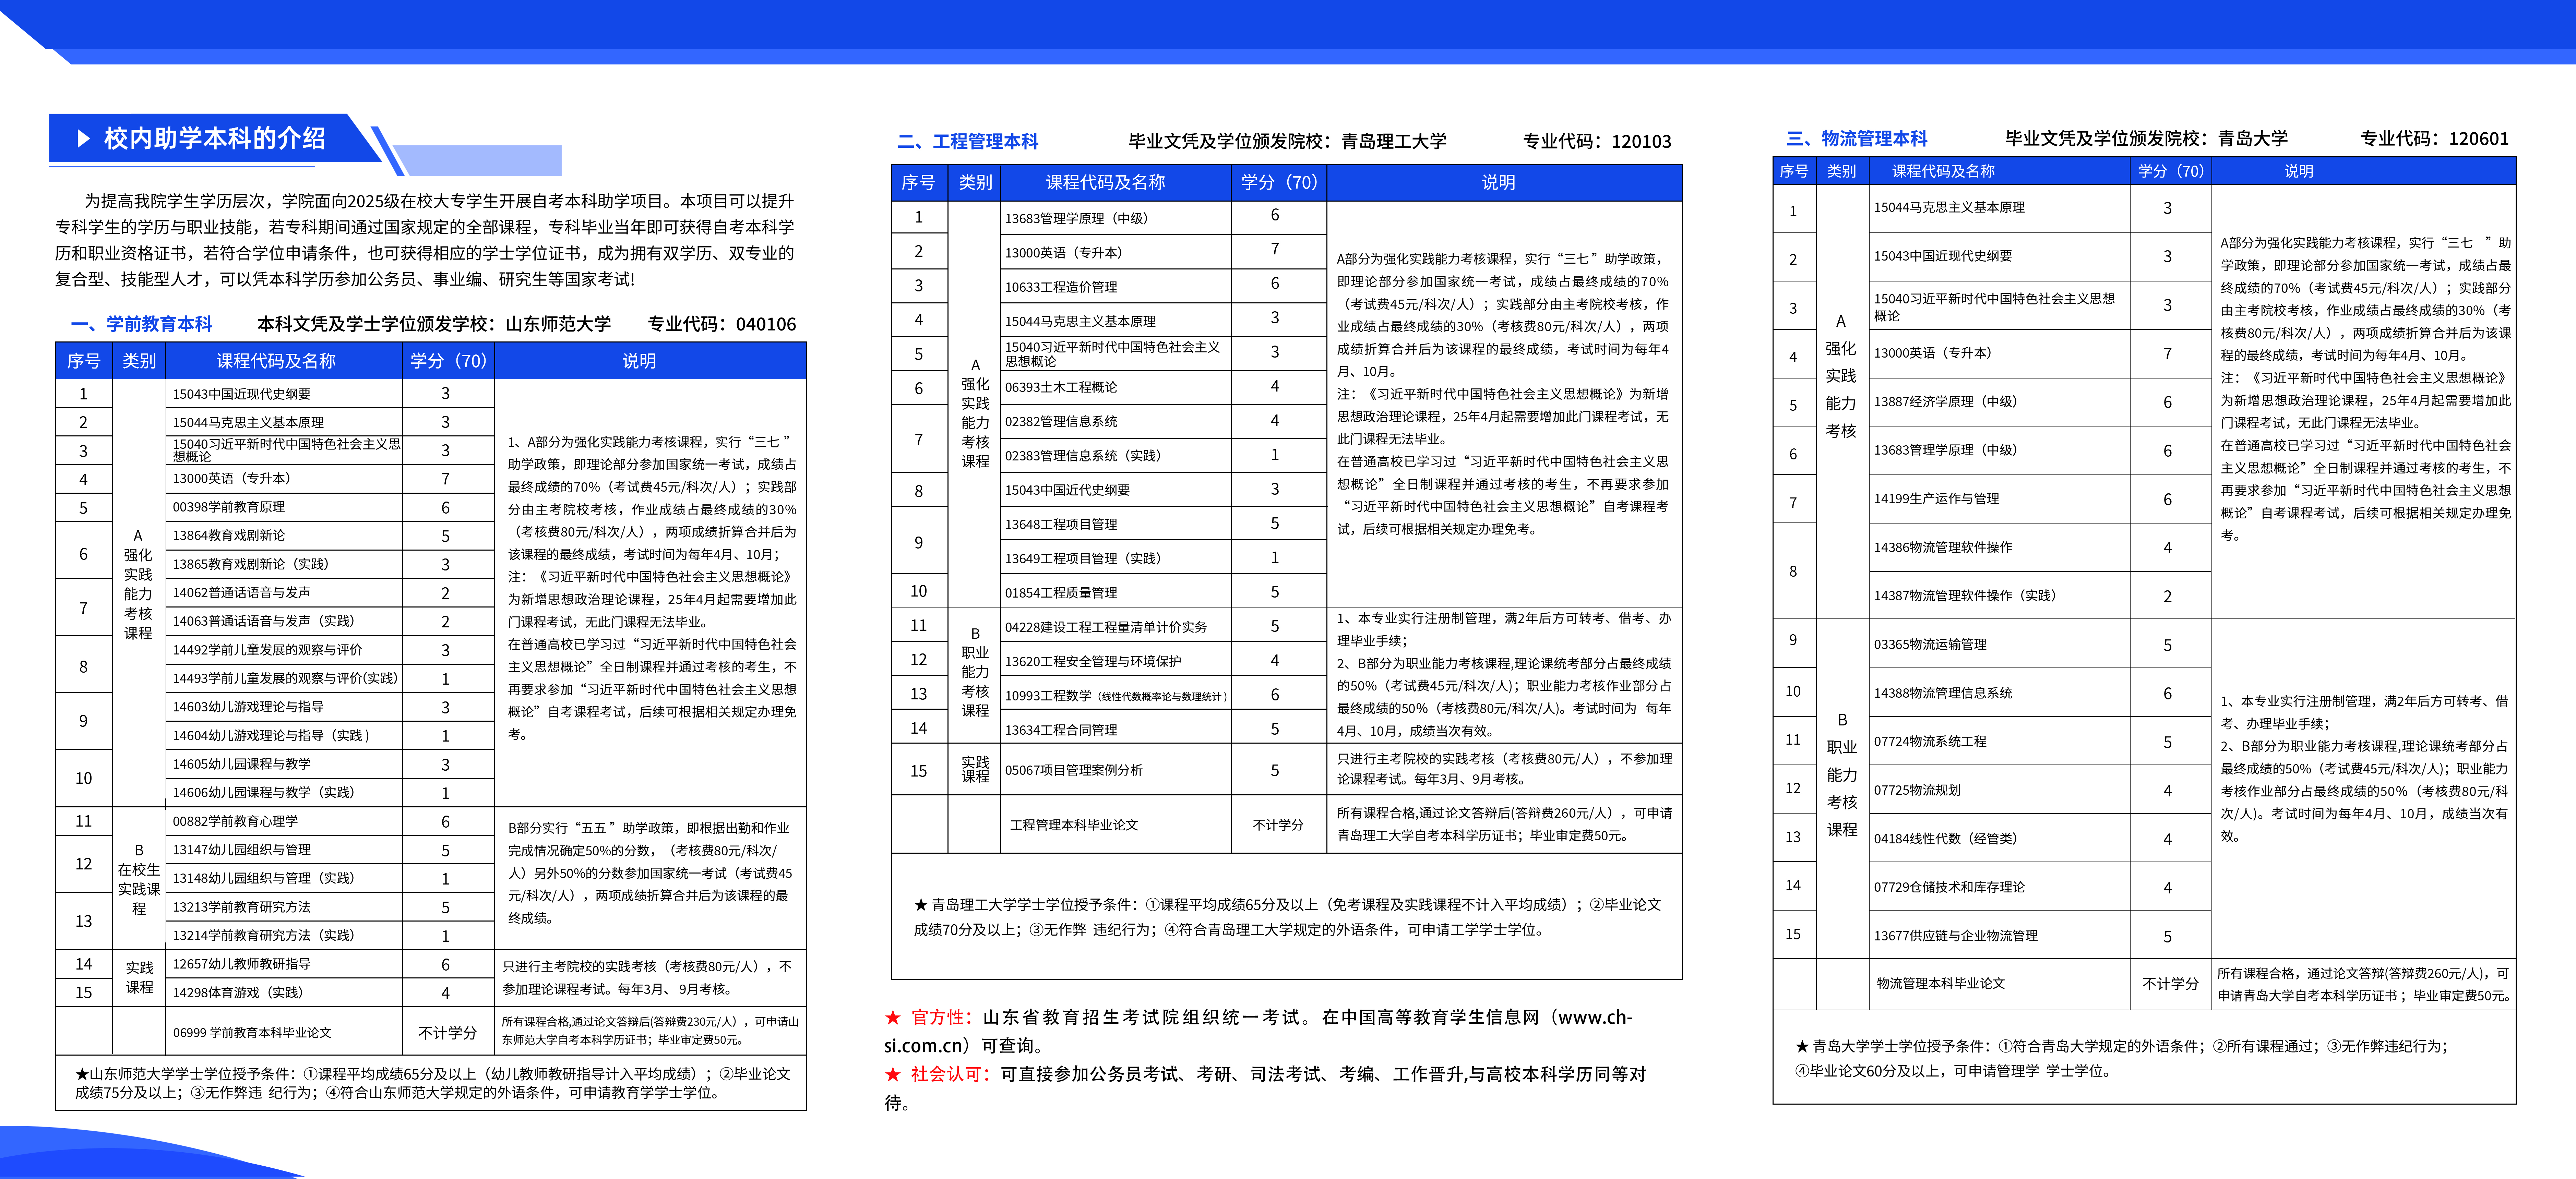Select section title 三、物流管理本科
Image resolution: width=2576 pixels, height=1179 pixels.
(x=1857, y=139)
